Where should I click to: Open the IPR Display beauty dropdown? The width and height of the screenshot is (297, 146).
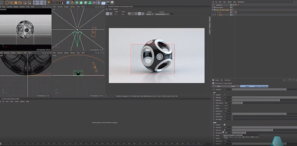150,14
